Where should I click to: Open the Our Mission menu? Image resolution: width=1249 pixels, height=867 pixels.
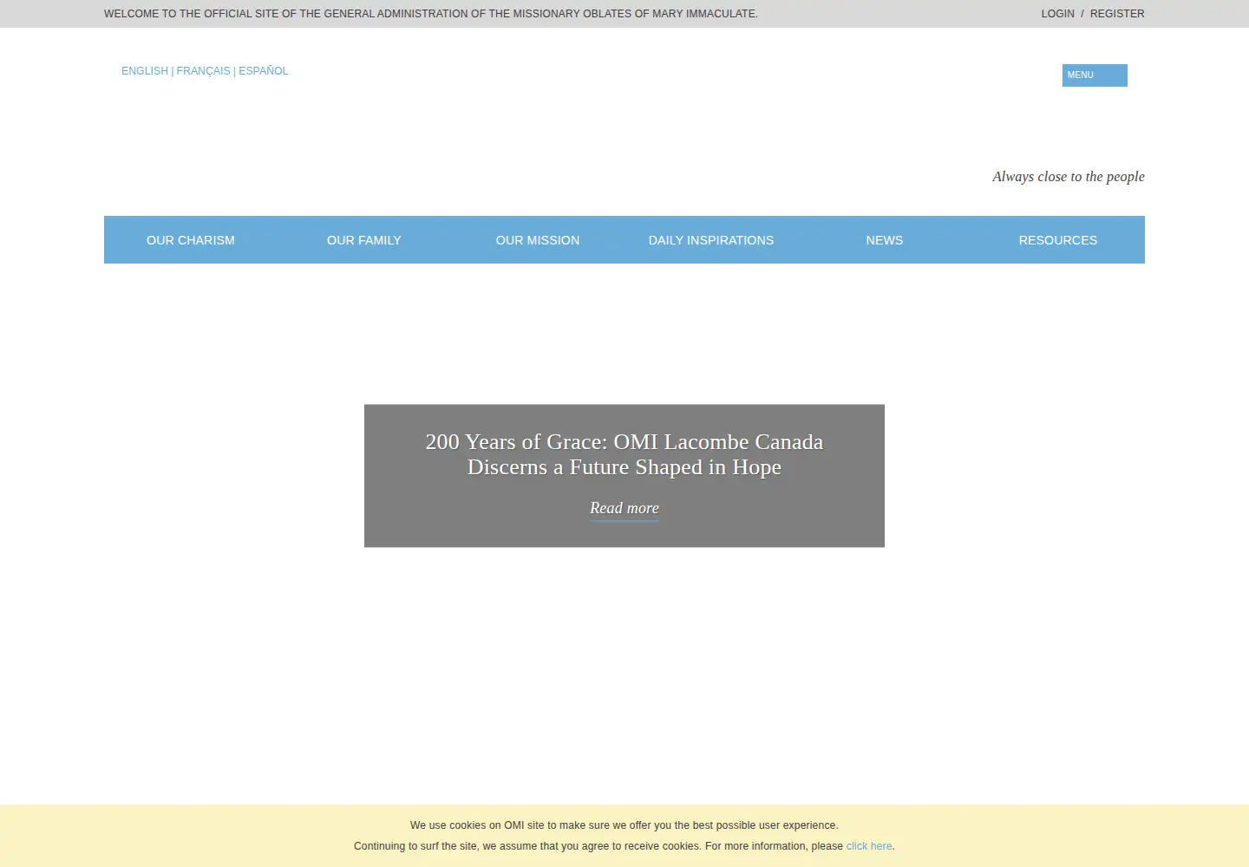pos(538,240)
